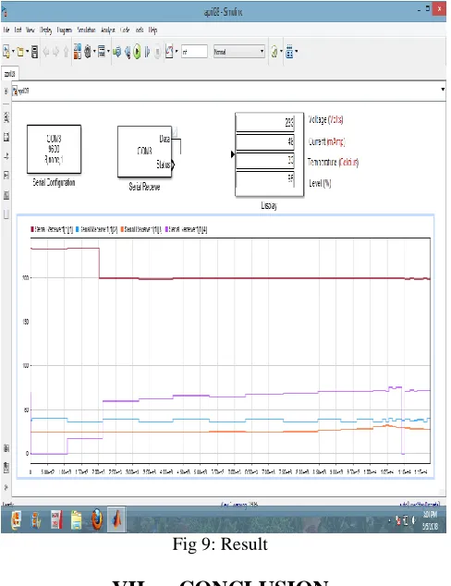
Task: Click the Step Forward icon
Action: (x=147, y=52)
